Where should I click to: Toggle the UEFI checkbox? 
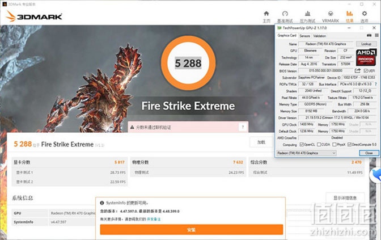tap(366, 71)
